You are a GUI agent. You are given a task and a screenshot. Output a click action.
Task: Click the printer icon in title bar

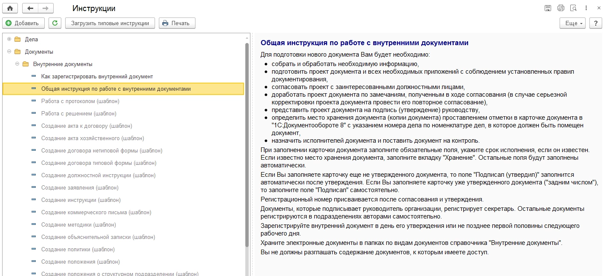point(561,8)
